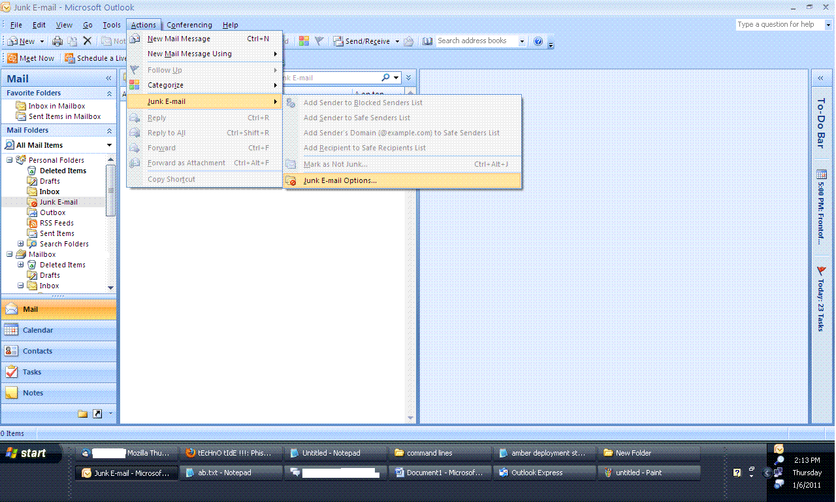
Task: Click the Type a question for help box
Action: click(x=784, y=24)
